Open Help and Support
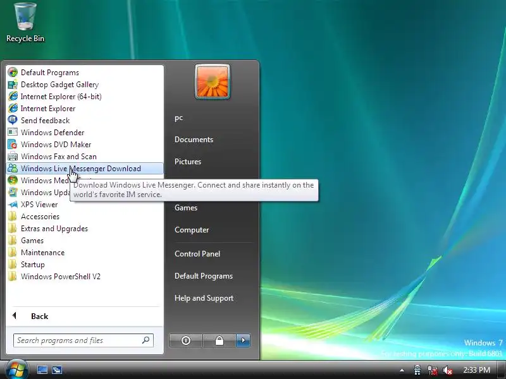Viewport: 506px width, 379px height. click(204, 298)
